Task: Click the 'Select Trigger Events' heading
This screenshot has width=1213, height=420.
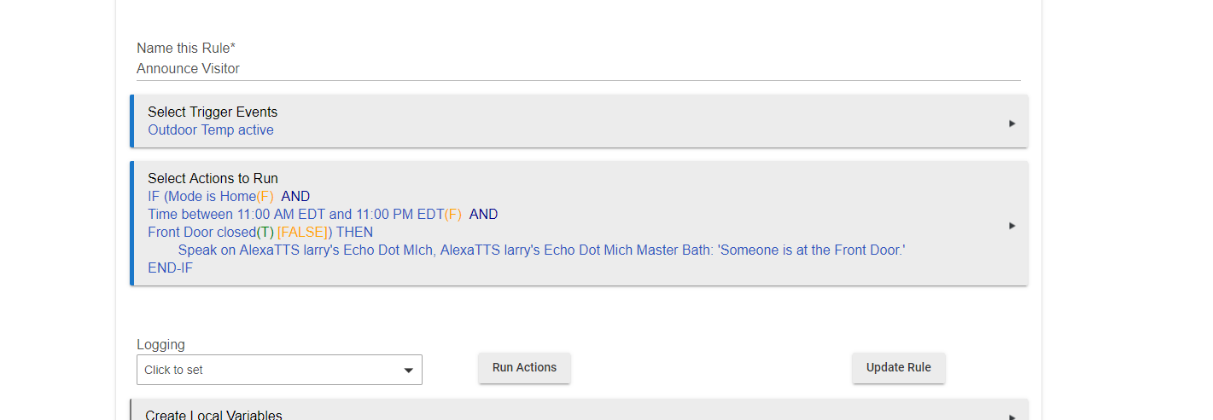Action: click(x=213, y=112)
